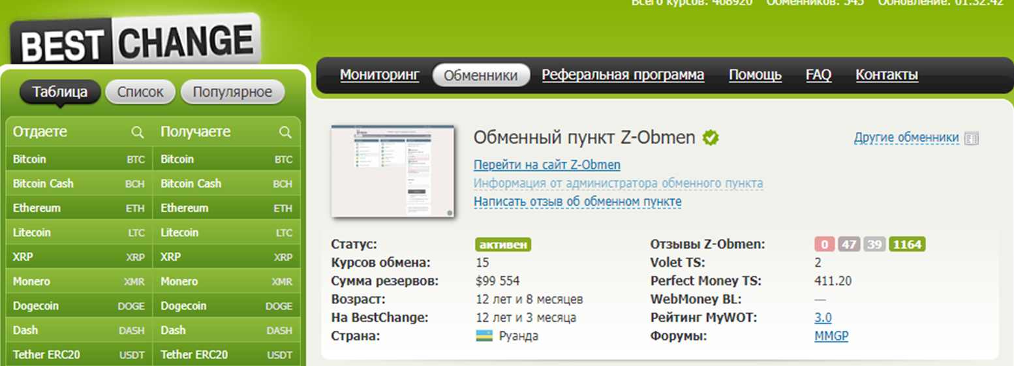The width and height of the screenshot is (1014, 366).
Task: Click the country name Руанда
Action: pos(519,337)
